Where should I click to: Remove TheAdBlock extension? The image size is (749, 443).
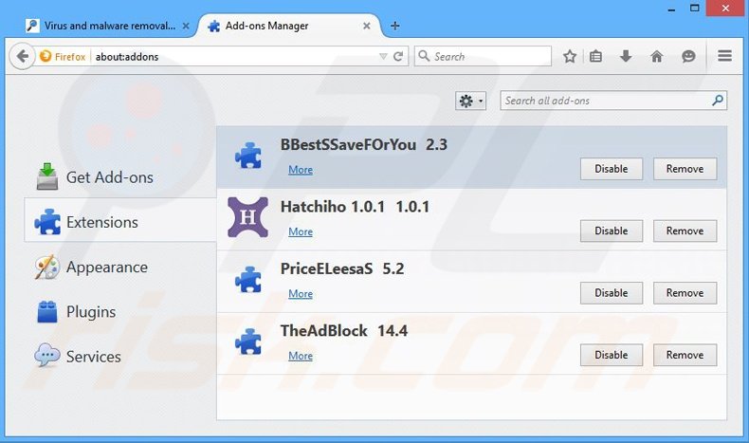tap(685, 355)
